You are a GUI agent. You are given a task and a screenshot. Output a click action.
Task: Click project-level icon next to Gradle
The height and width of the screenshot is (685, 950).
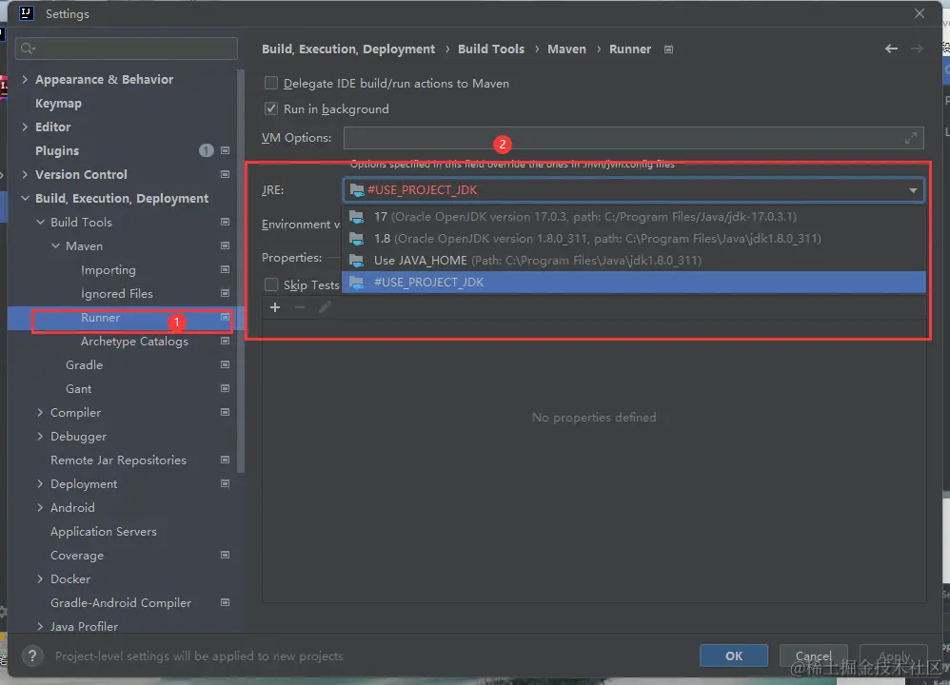point(225,364)
